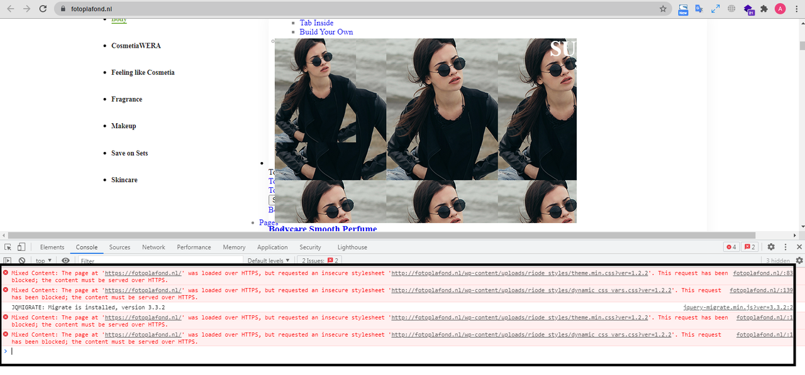Toggle the live expression eye icon
The width and height of the screenshot is (805, 375).
coord(65,261)
